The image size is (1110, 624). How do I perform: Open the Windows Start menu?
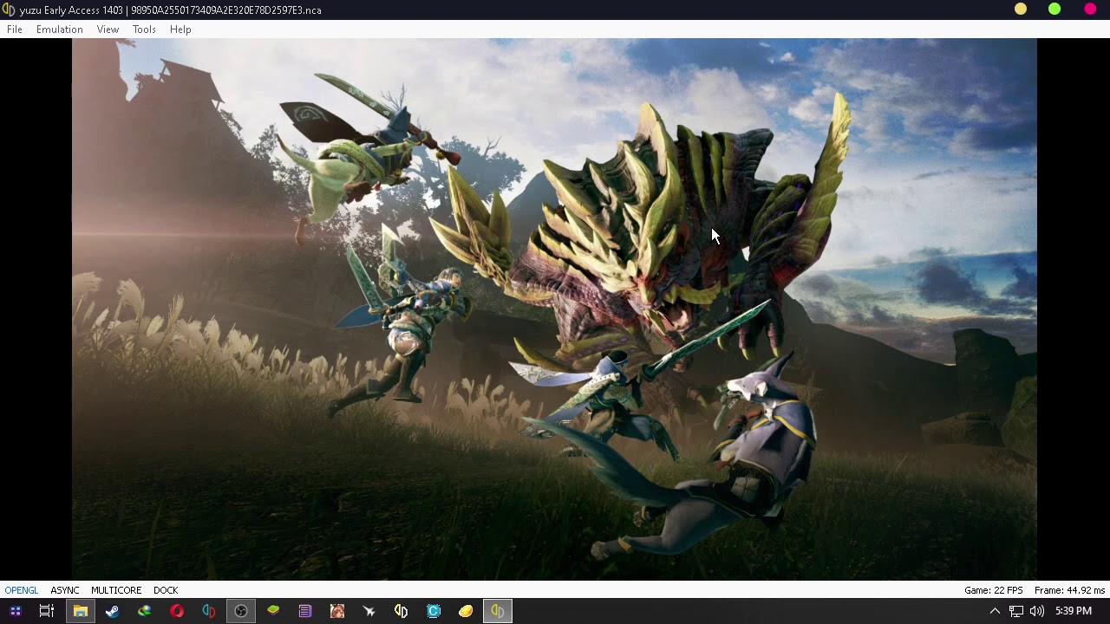tap(15, 611)
